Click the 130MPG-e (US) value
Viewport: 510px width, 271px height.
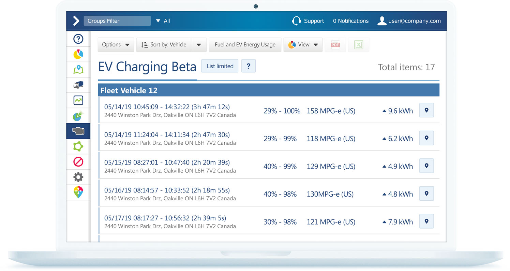tap(330, 194)
